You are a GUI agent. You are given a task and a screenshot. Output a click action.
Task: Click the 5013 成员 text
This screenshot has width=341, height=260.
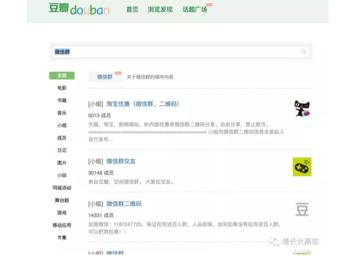99,115
